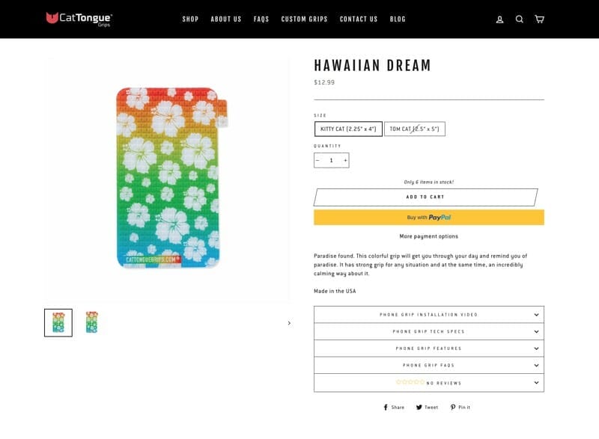The height and width of the screenshot is (439, 599).
Task: Pin it with Pinterest icon
Action: point(453,408)
